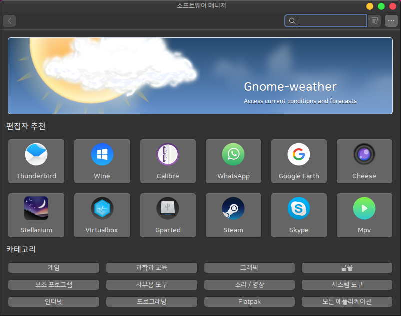The width and height of the screenshot is (401, 316).
Task: Click the green maximize window button
Action: tap(381, 6)
